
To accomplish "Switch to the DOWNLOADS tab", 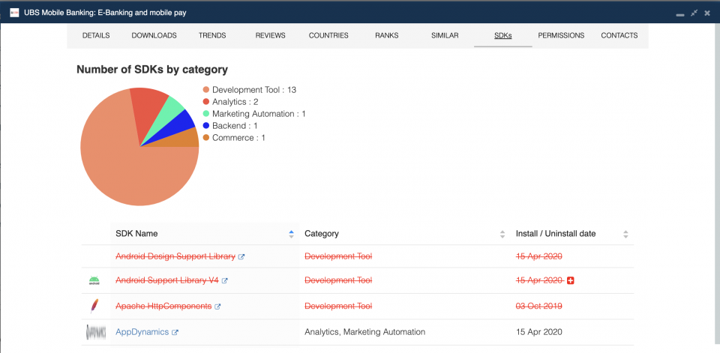I will (154, 35).
